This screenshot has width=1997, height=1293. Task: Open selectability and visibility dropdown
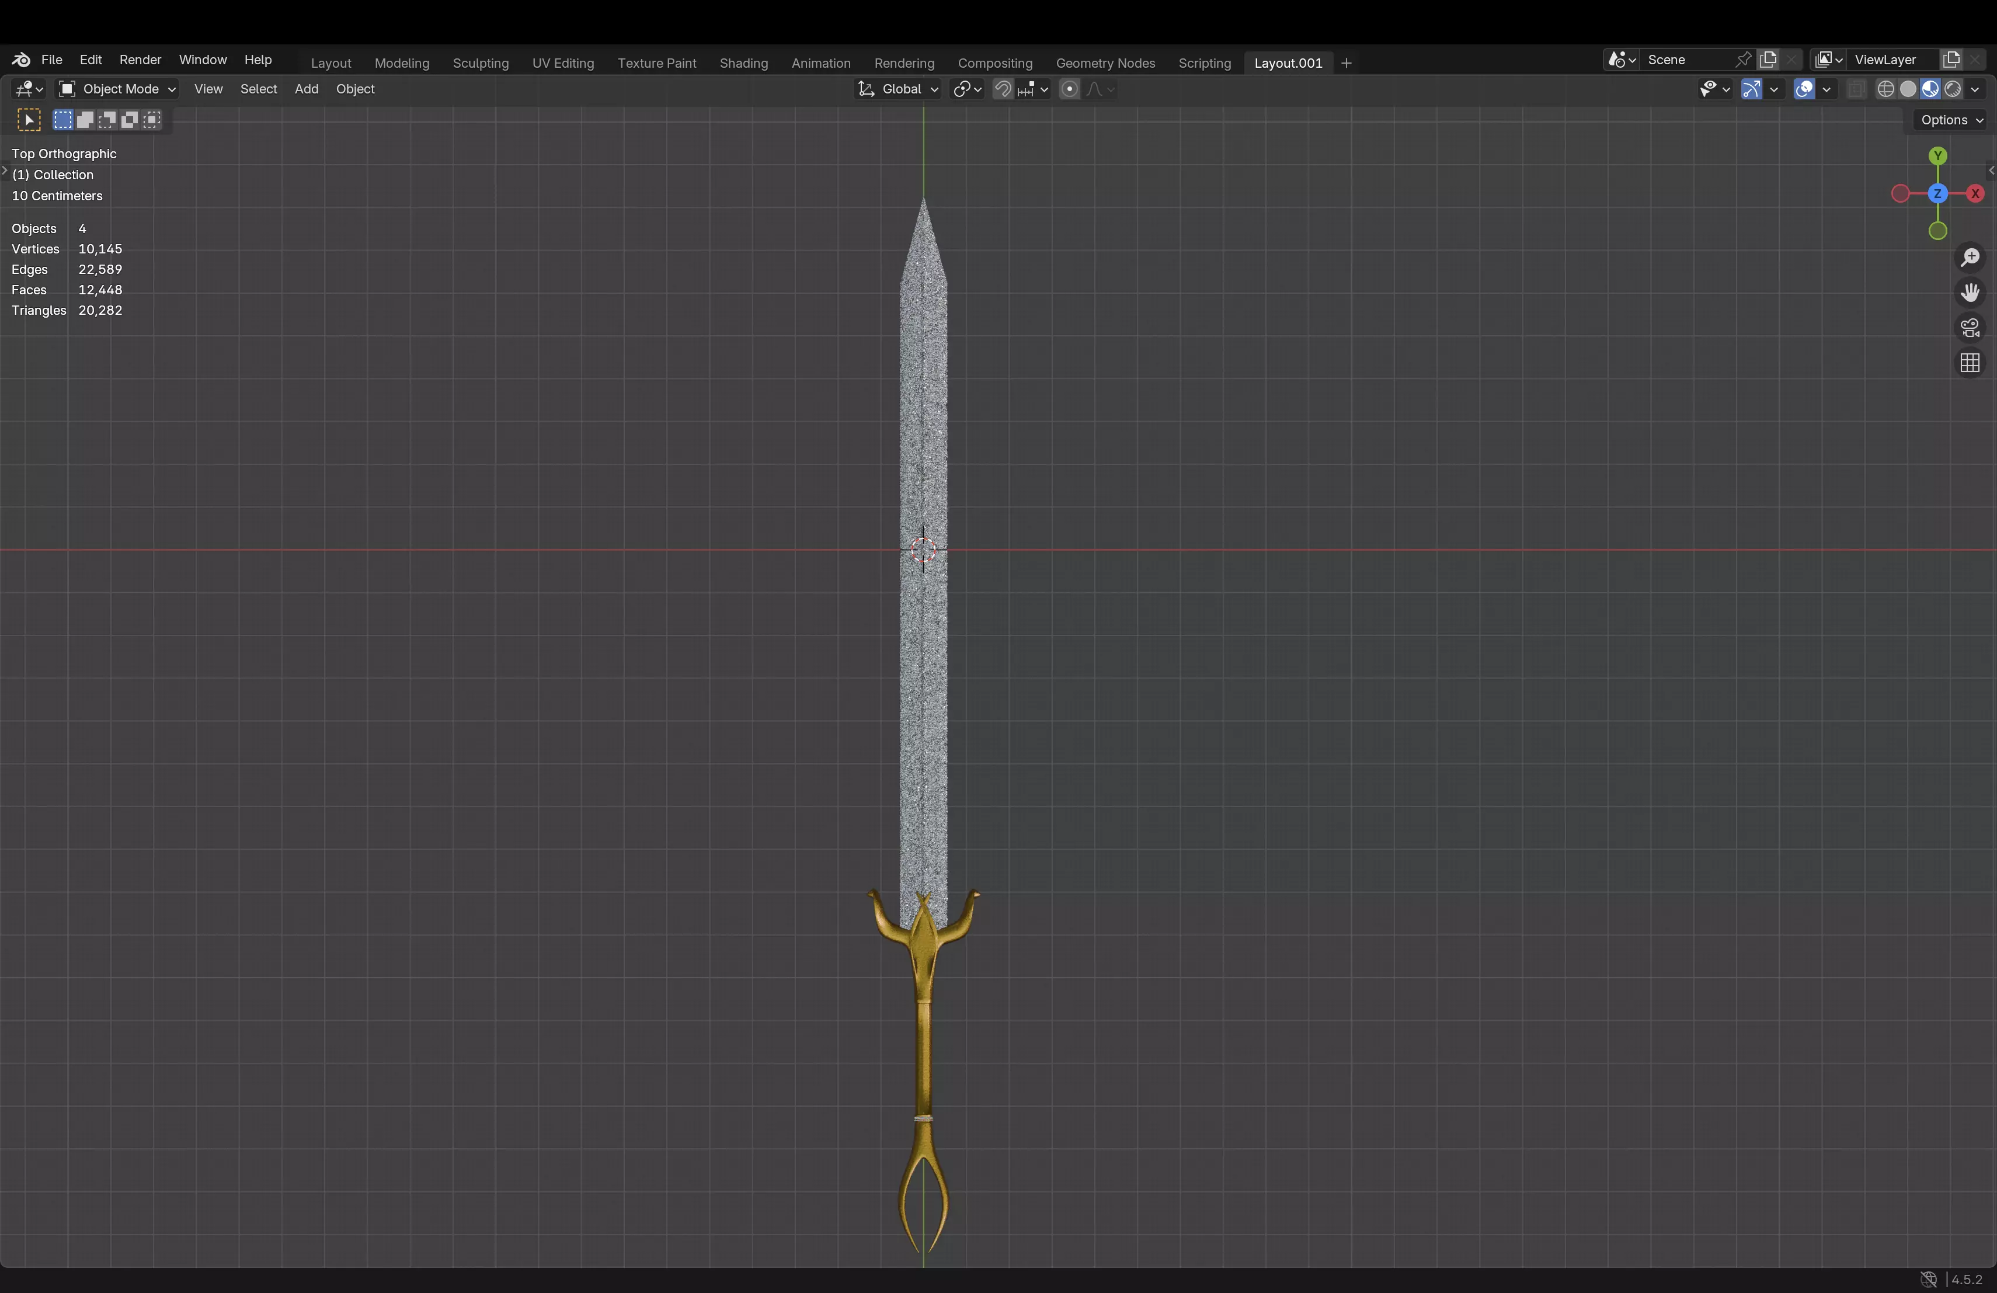(1714, 89)
